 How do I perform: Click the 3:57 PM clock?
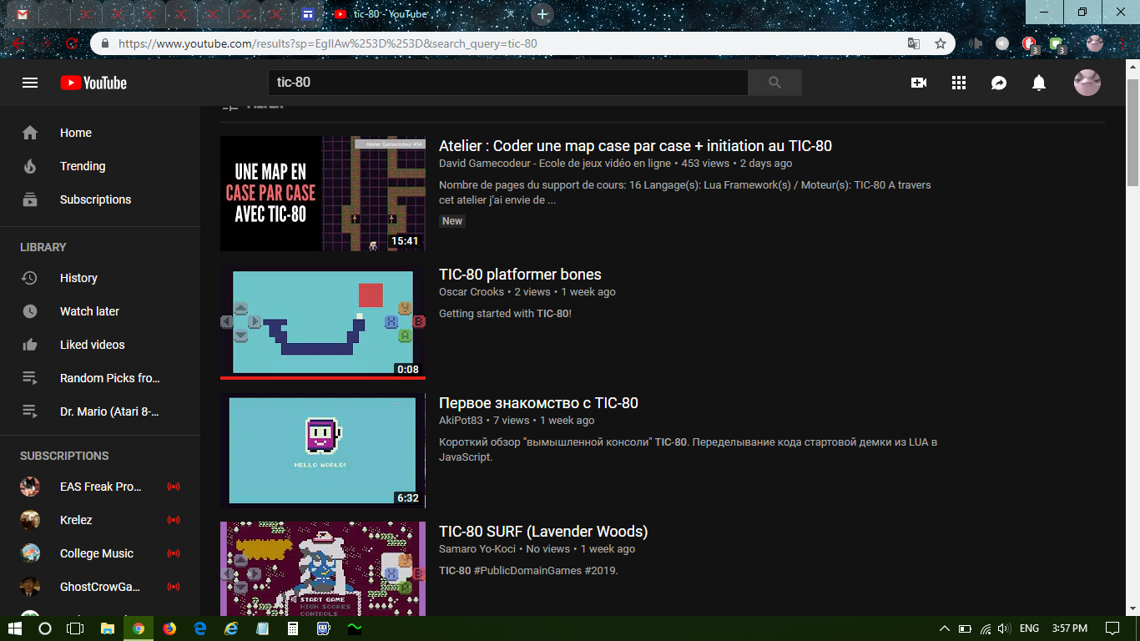click(1070, 628)
